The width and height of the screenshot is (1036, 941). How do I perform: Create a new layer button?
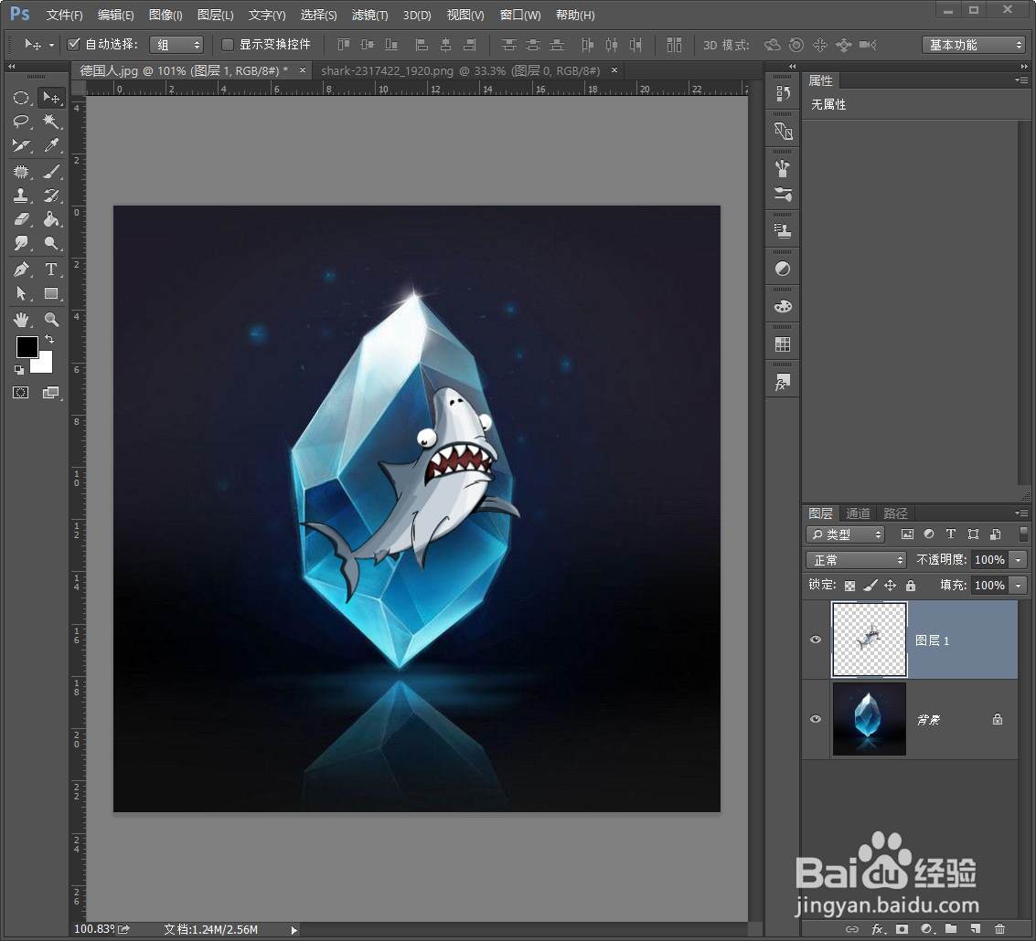[976, 929]
